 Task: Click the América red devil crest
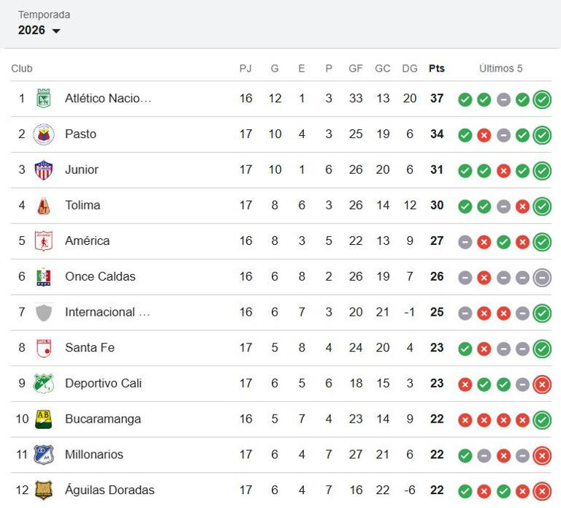click(44, 241)
